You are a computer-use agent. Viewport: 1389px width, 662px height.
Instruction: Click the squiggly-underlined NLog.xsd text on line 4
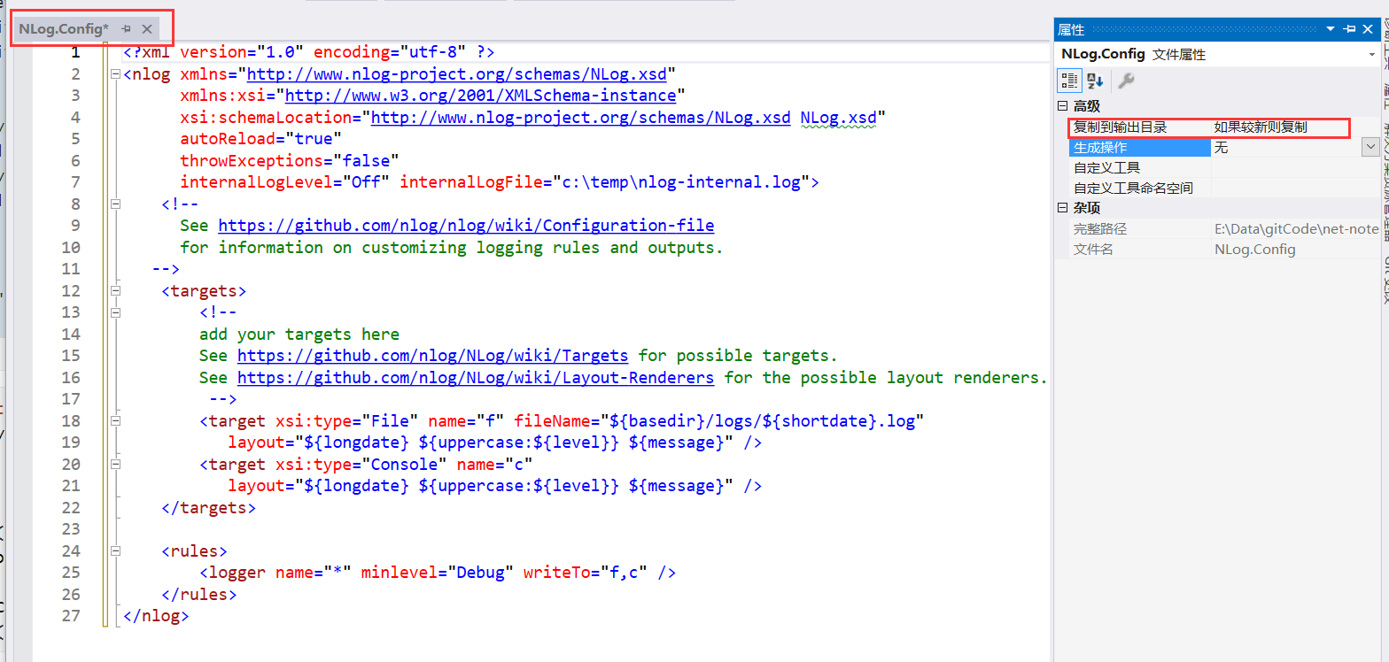pos(838,118)
